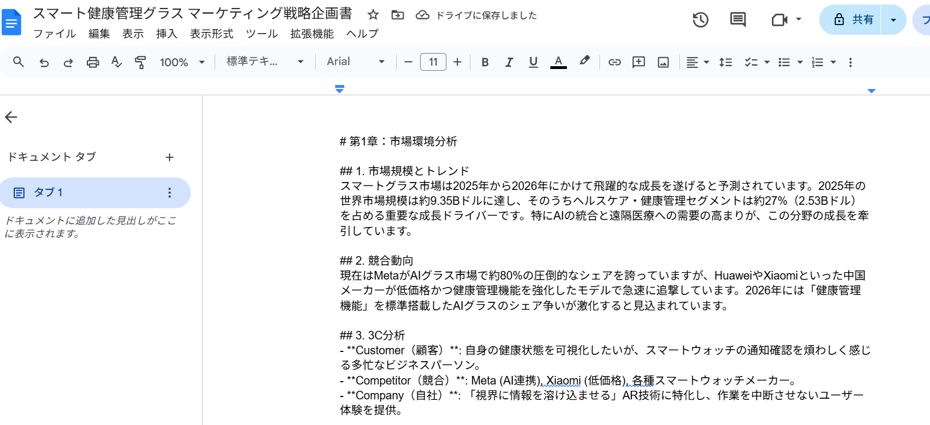Rename the document title
Screen dimensions: 930x425
(193, 14)
